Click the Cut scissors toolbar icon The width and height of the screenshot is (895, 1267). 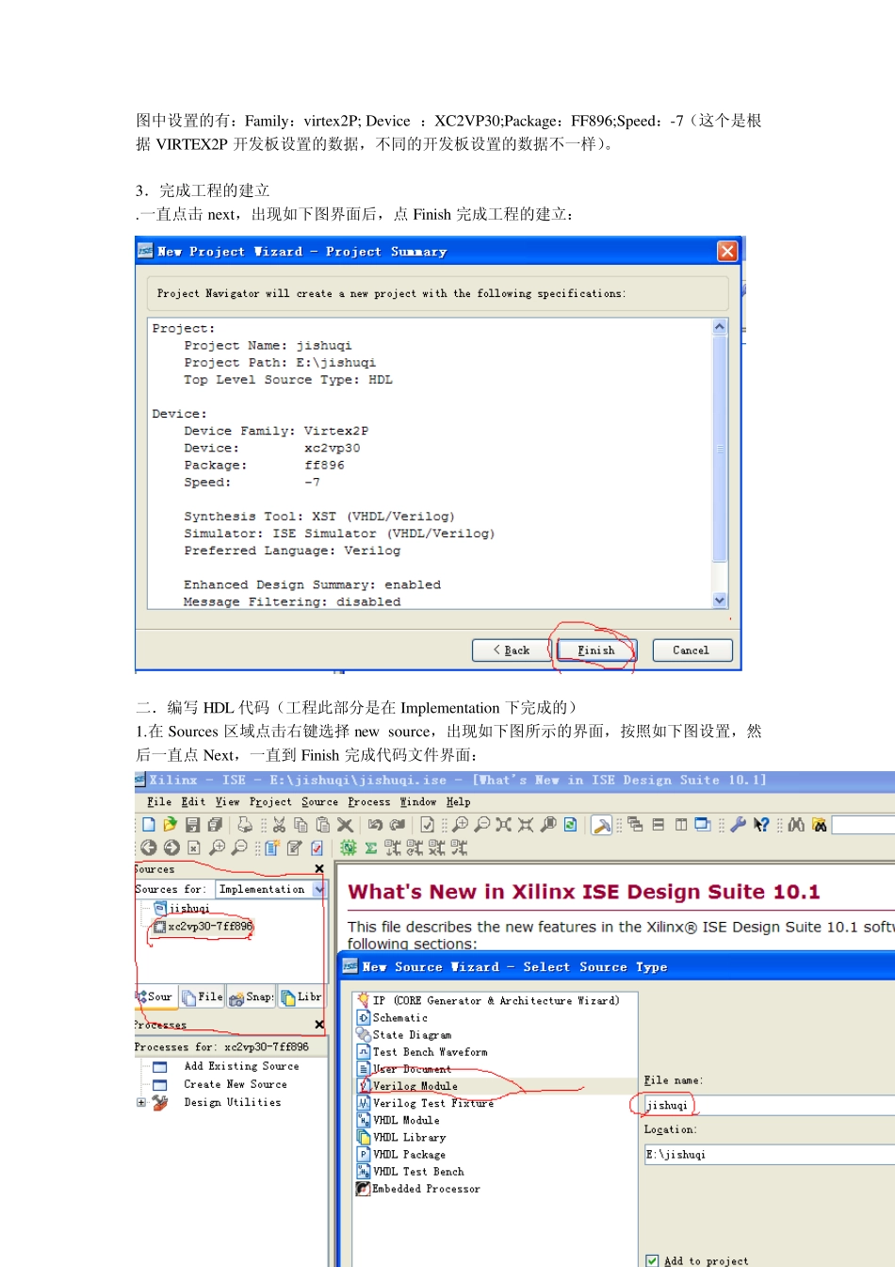[x=279, y=825]
